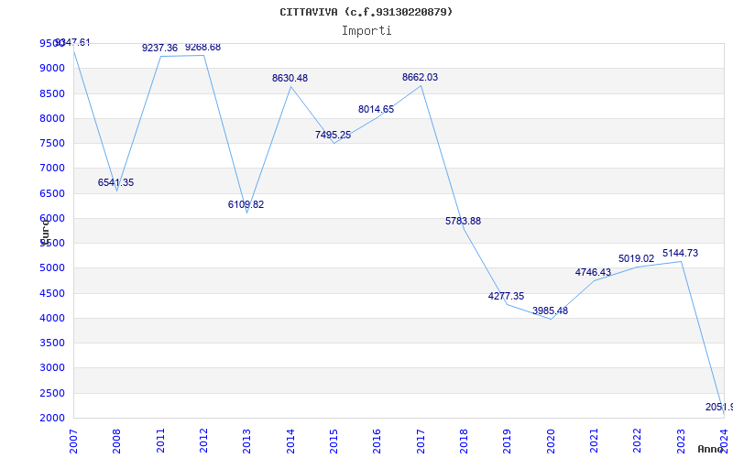This screenshot has width=733, height=458.
Task: Click the data label 4746.43
Action: click(593, 272)
